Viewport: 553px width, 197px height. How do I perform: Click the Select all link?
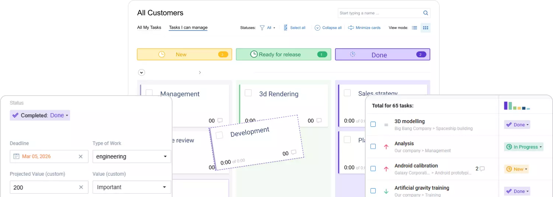[x=298, y=28]
